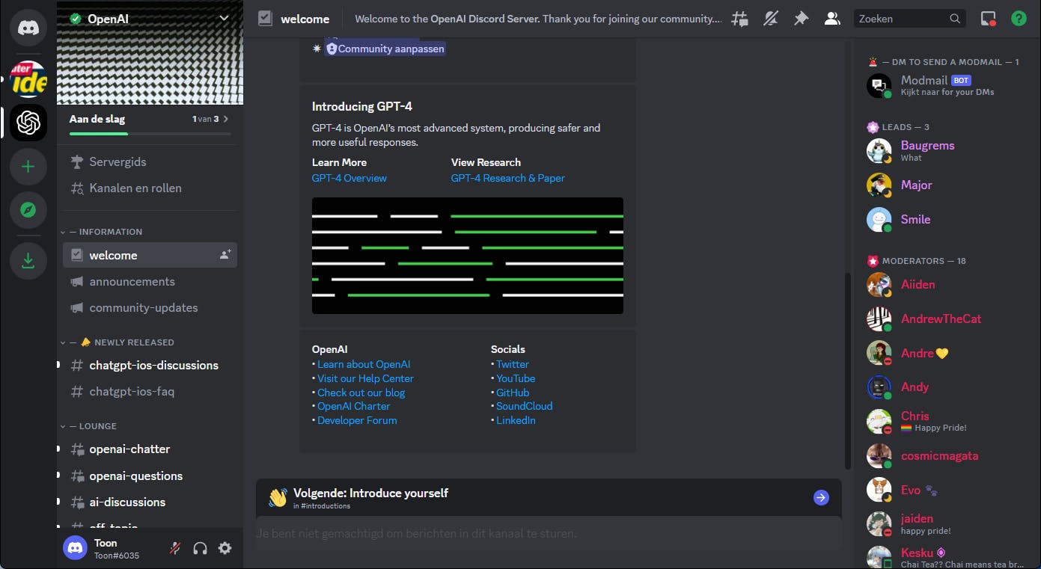Open the YouTube social link

(x=516, y=378)
